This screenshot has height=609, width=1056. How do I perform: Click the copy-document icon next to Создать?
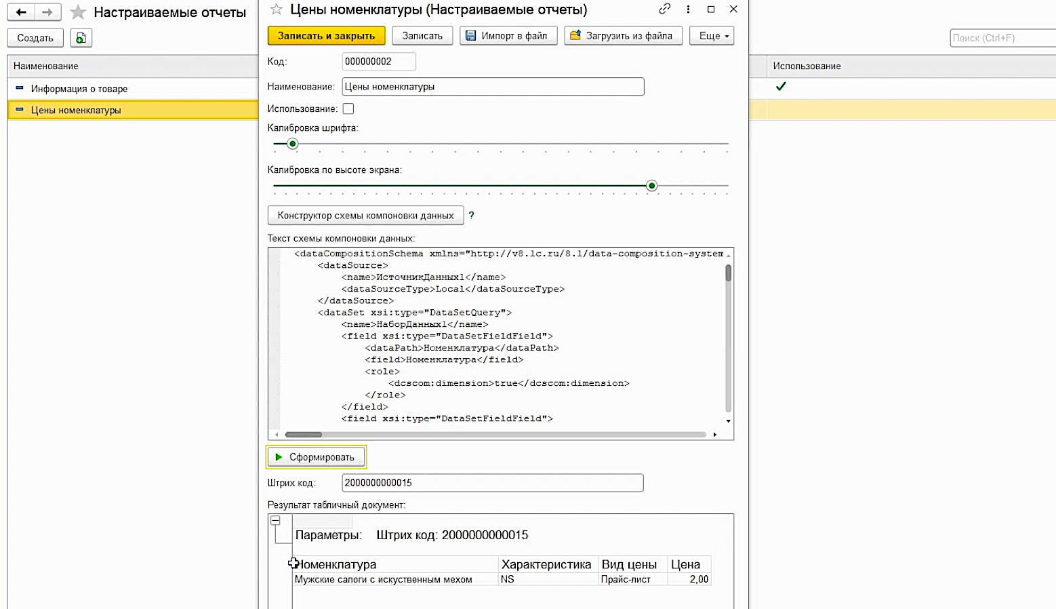point(81,38)
